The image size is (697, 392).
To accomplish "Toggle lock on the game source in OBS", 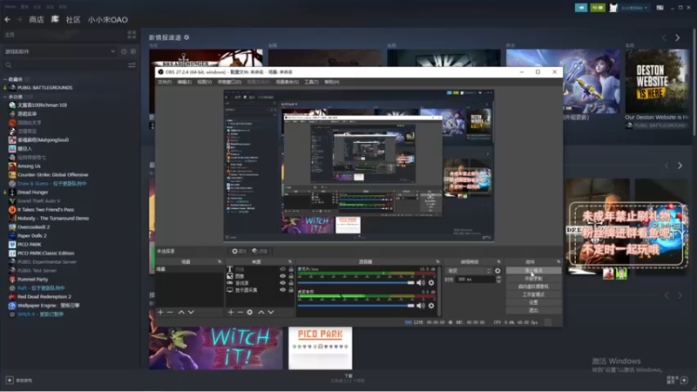I will [x=291, y=282].
